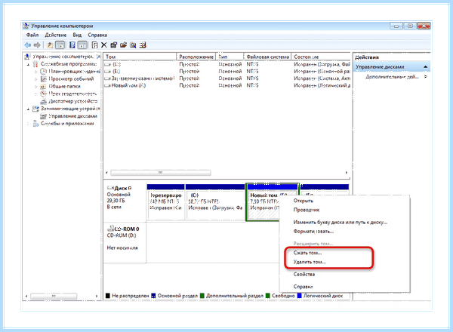Open the Дополнительные действия submenu arrow
The width and height of the screenshot is (453, 332).
point(426,77)
